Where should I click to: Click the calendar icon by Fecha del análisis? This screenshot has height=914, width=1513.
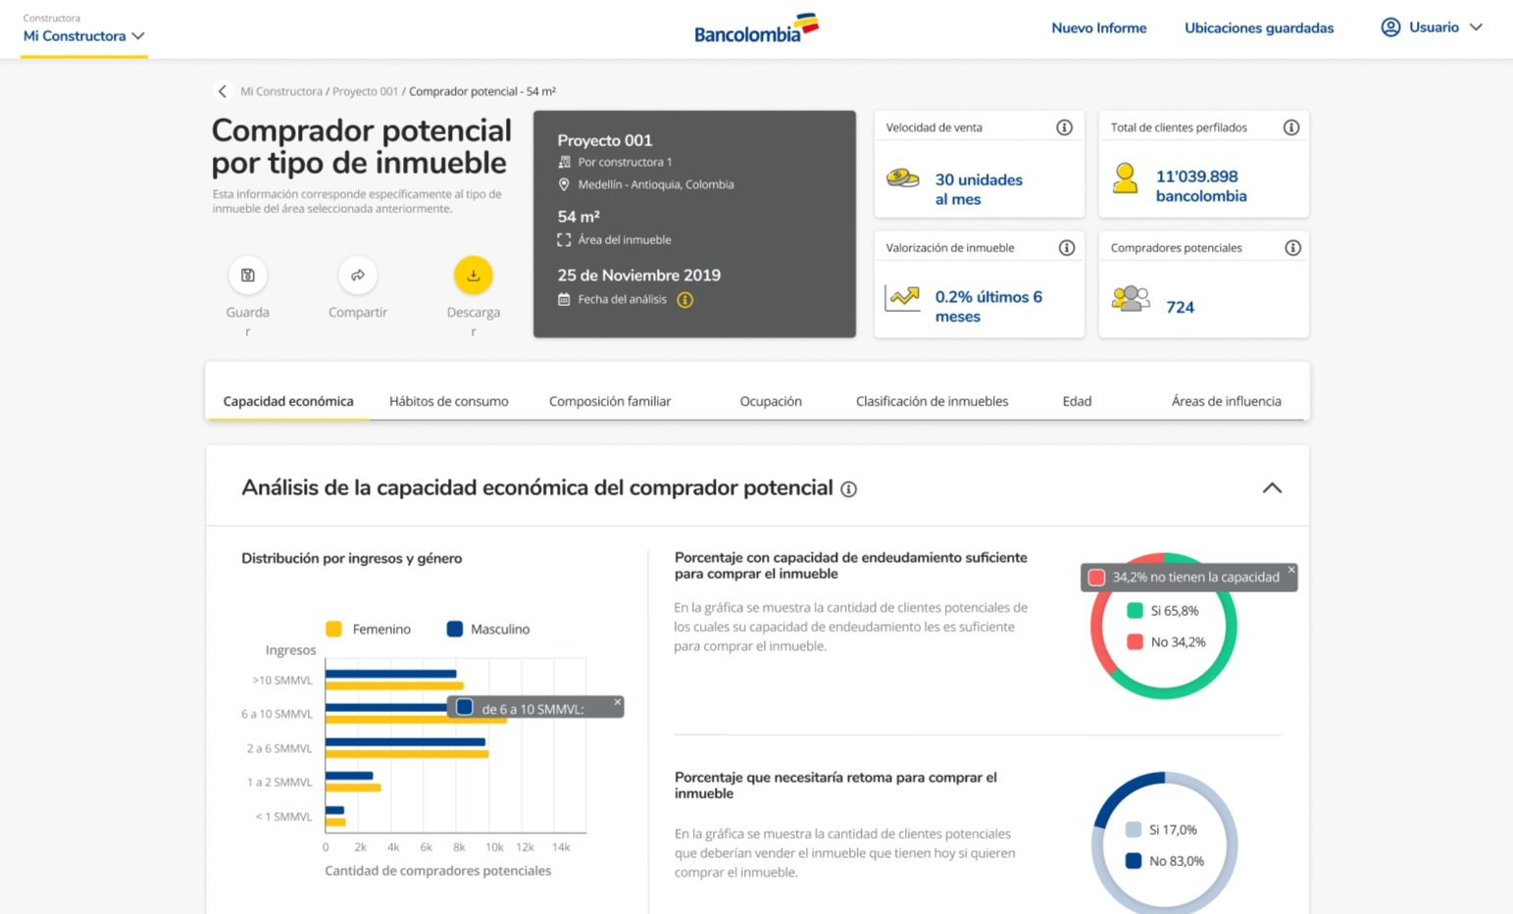pyautogui.click(x=564, y=300)
